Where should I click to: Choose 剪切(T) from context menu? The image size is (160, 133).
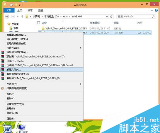[10, 94]
